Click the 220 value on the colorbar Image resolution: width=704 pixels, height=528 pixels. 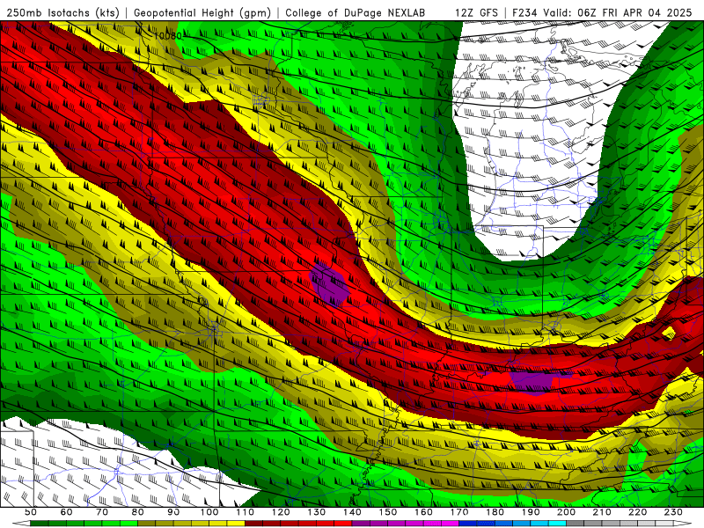[x=638, y=512]
